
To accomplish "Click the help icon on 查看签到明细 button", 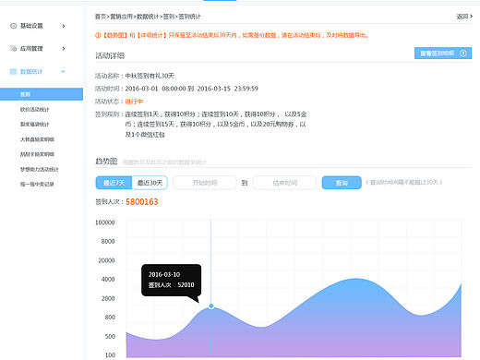I will click(x=463, y=54).
